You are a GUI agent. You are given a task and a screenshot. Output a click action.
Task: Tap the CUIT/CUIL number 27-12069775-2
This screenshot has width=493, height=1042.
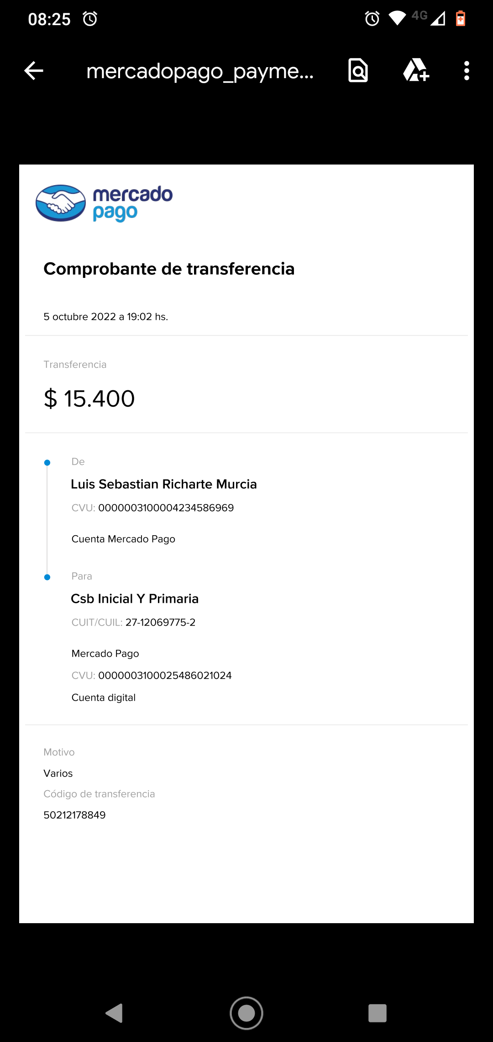(160, 622)
